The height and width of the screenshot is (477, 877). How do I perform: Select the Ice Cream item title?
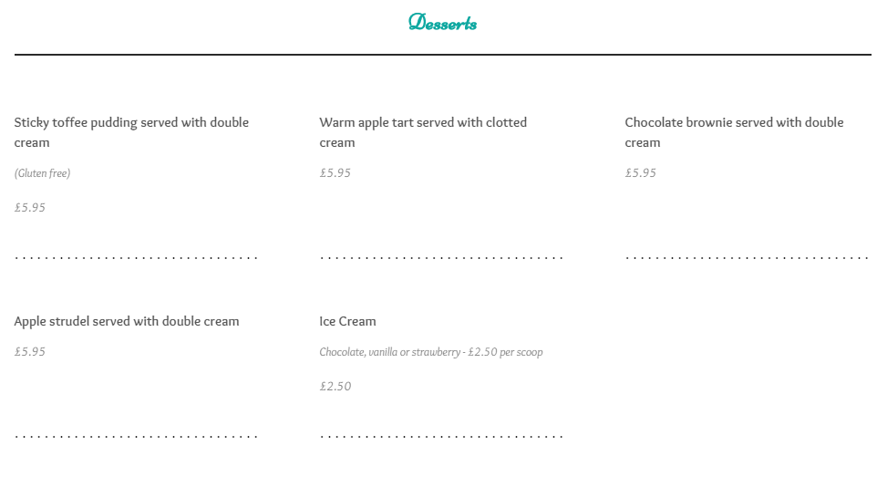pos(347,321)
